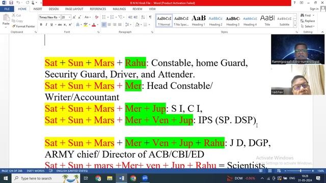Open Clipboard dialog launcher
This screenshot has width=326, height=183.
tap(36, 32)
